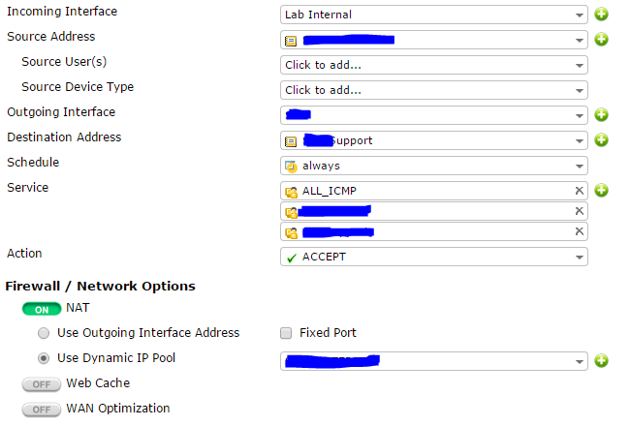
Task: Click Source User(s) 'Click to add' field
Action: [433, 65]
